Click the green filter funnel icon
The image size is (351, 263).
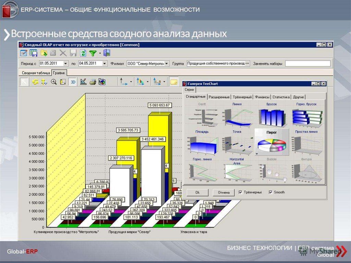click(93, 53)
